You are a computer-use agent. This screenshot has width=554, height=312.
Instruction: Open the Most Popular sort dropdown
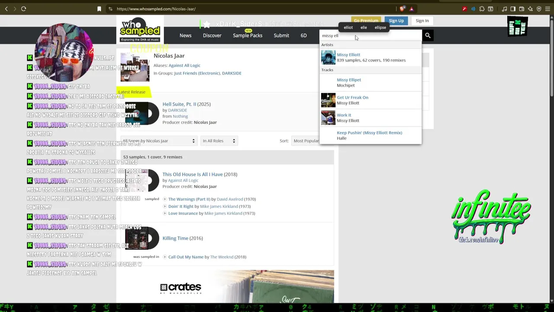306,141
